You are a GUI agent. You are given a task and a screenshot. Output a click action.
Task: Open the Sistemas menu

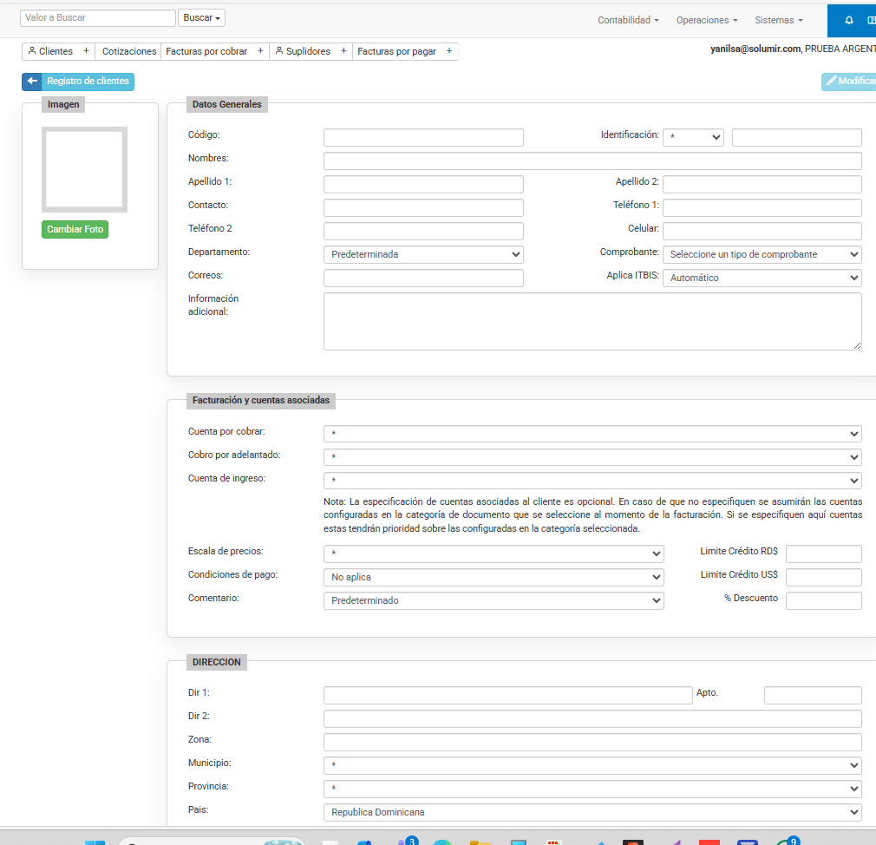[778, 20]
